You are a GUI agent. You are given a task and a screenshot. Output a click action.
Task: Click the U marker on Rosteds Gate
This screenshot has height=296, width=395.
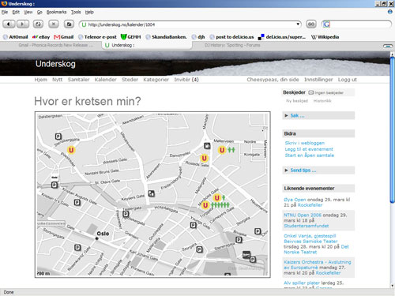point(204,158)
